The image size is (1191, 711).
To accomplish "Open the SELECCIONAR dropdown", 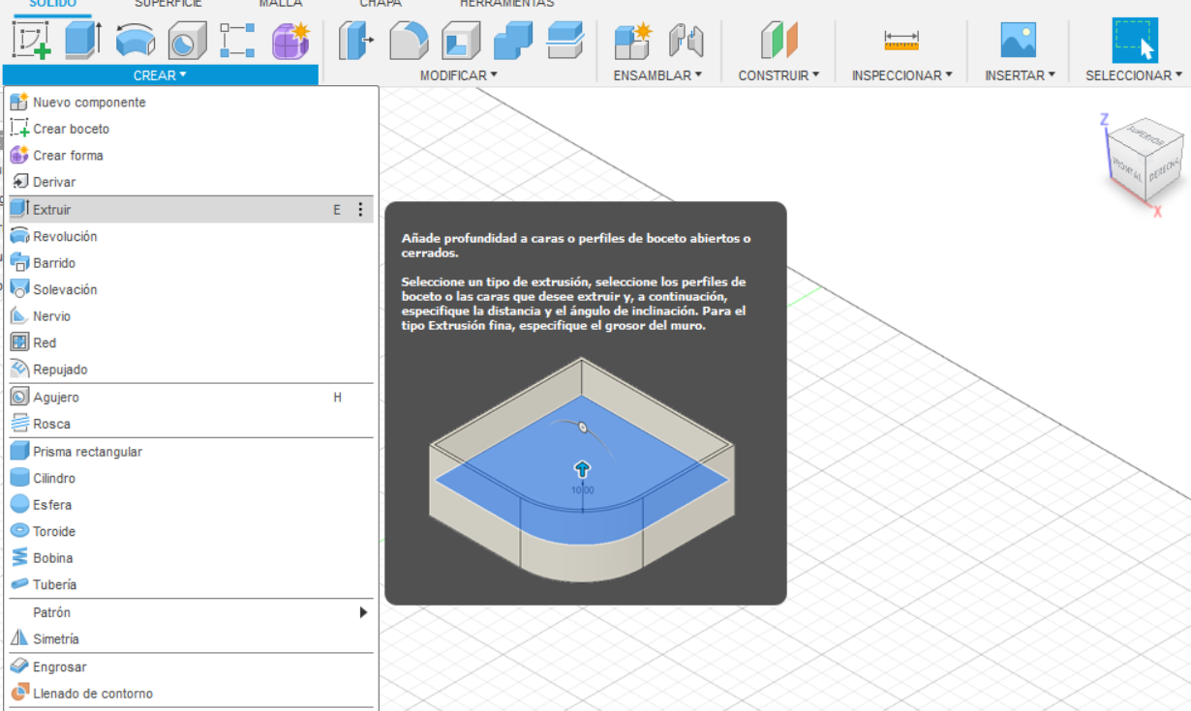I will click(1134, 75).
